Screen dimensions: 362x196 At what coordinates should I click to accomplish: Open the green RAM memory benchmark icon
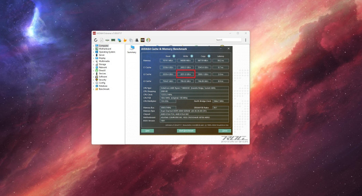113,40
